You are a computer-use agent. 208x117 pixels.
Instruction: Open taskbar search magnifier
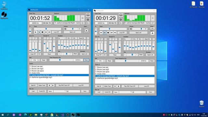tap(8, 115)
